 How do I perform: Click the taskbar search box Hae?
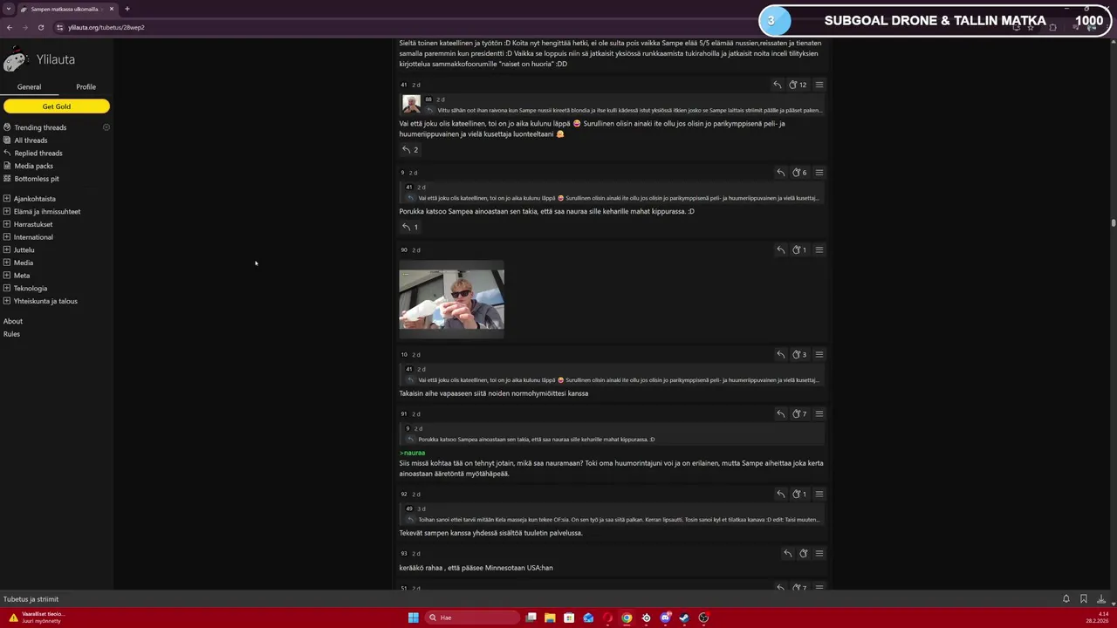pos(471,618)
